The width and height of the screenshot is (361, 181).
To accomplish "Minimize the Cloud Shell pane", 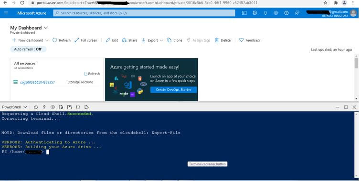I will [338, 107].
